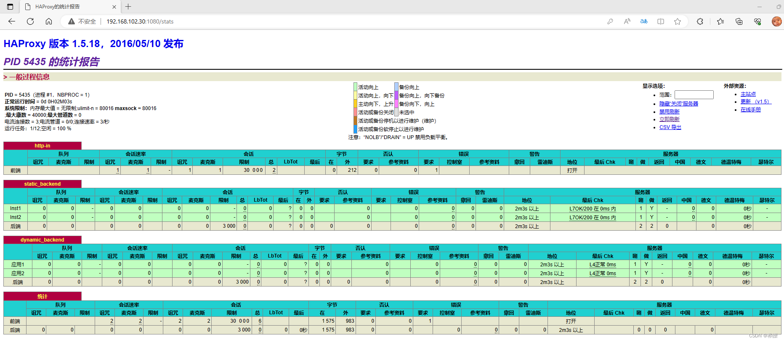Click the not checked legend swatch
Viewport: 784px width, 342px height.
pyautogui.click(x=396, y=112)
